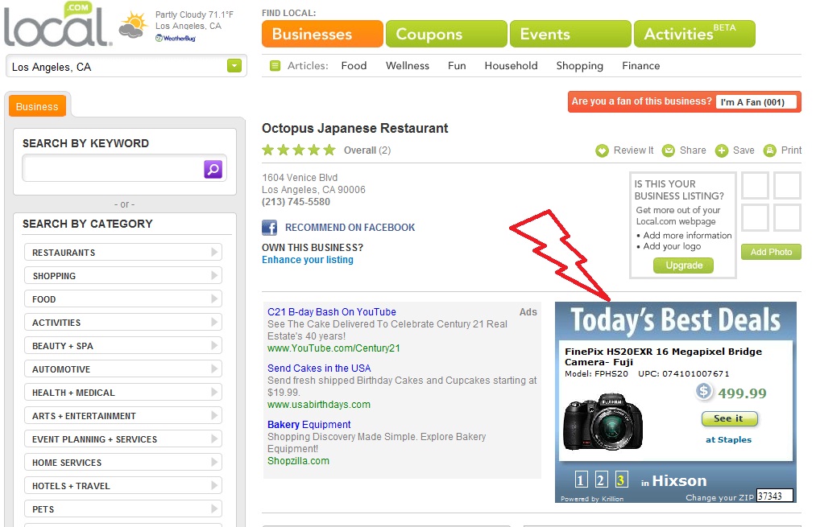Go to deal page 1
The height and width of the screenshot is (527, 816).
pyautogui.click(x=582, y=480)
